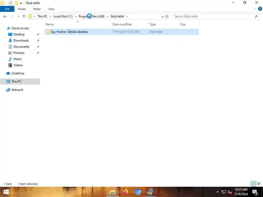263x197 pixels.
Task: Expand the ribbon with the chevron
Action: 255,9
